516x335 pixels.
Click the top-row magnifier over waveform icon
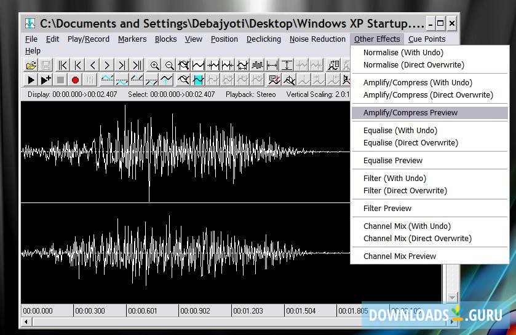click(x=184, y=65)
